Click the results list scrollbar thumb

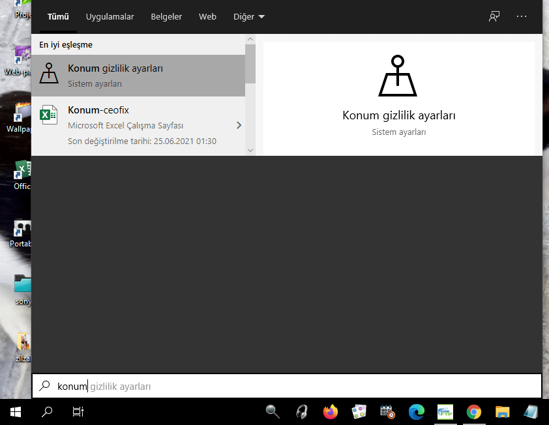coord(250,64)
